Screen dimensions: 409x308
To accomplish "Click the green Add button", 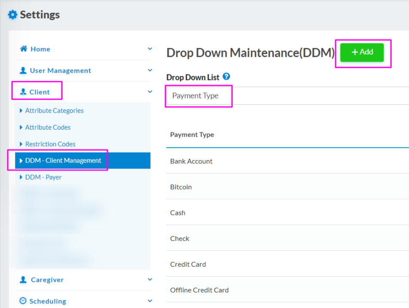I will click(362, 52).
